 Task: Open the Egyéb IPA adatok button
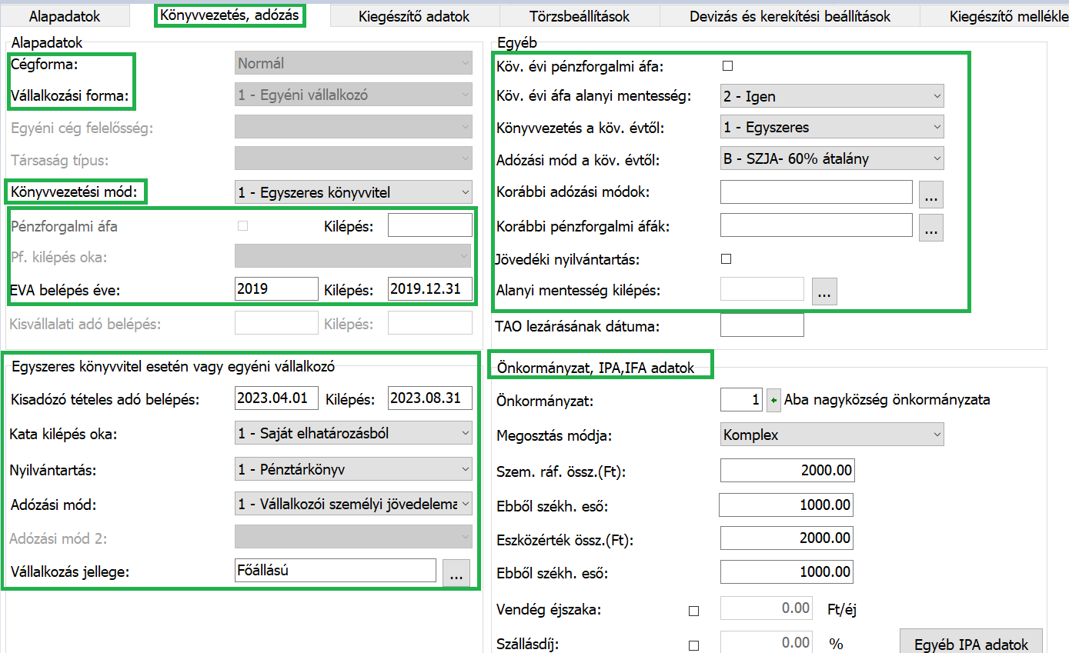pyautogui.click(x=970, y=642)
